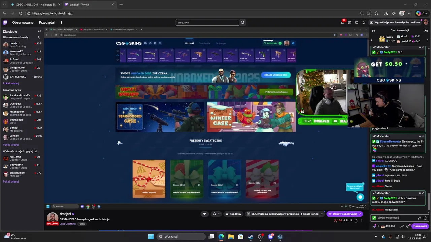Open the dmajszi channel name link below video
431x242 pixels.
65,214
